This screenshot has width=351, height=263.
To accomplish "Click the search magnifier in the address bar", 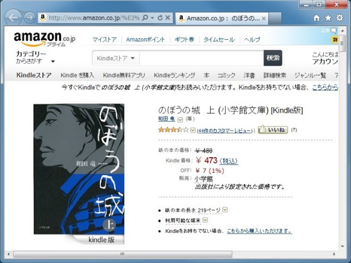I will (145, 18).
